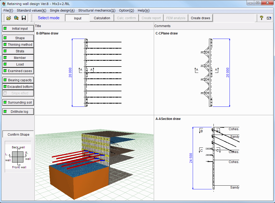The height and width of the screenshot is (203, 275).
Task: Click the Create draws button
Action: click(200, 18)
